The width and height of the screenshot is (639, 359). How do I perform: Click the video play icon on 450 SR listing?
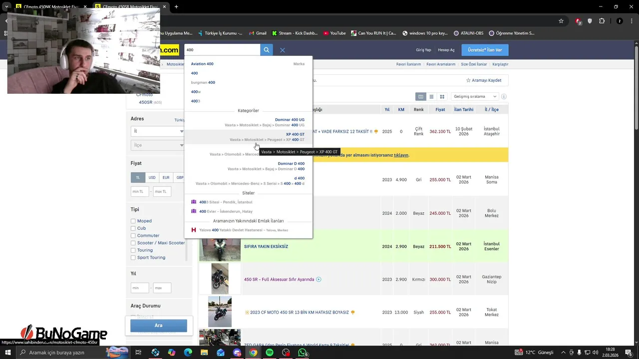[x=319, y=279]
